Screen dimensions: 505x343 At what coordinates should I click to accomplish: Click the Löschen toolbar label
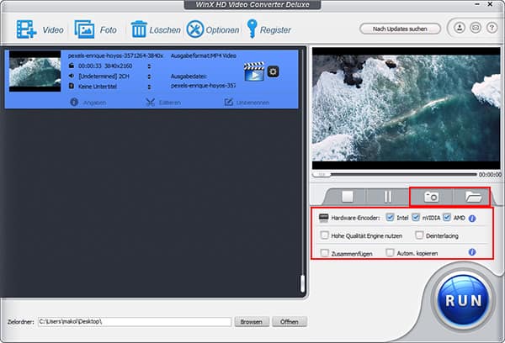pos(165,30)
